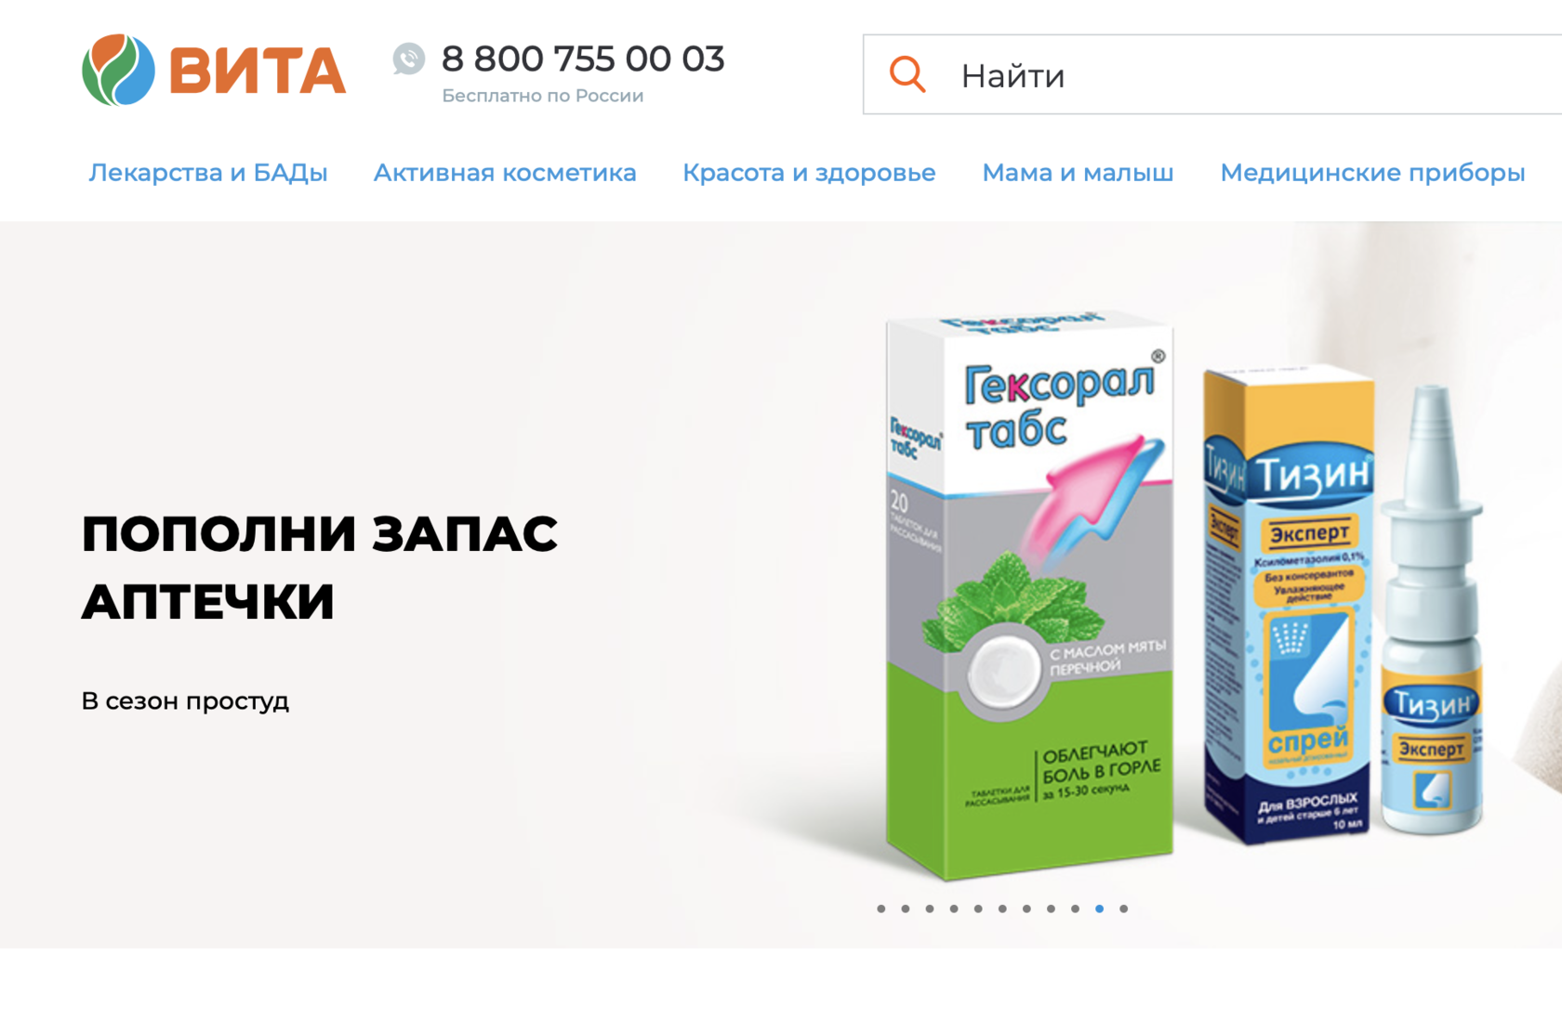Viewport: 1562px width, 1034px height.
Task: Open Мама и малыш category
Action: [x=1078, y=173]
